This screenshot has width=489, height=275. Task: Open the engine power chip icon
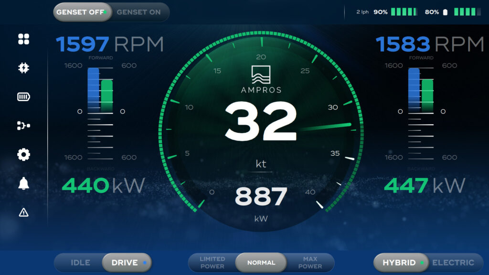(x=24, y=68)
